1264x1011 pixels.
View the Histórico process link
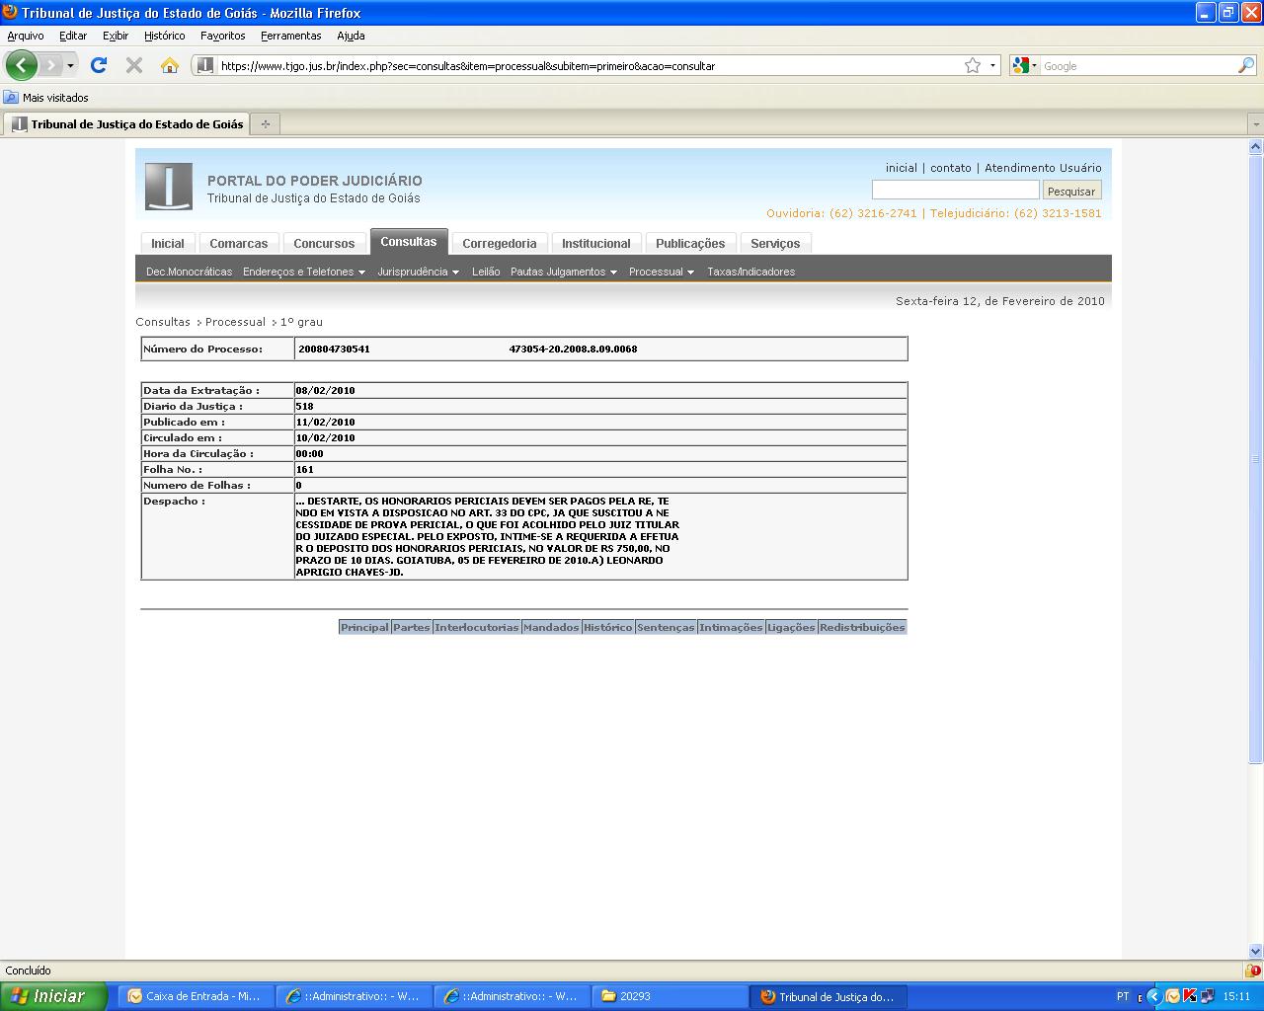tap(607, 627)
